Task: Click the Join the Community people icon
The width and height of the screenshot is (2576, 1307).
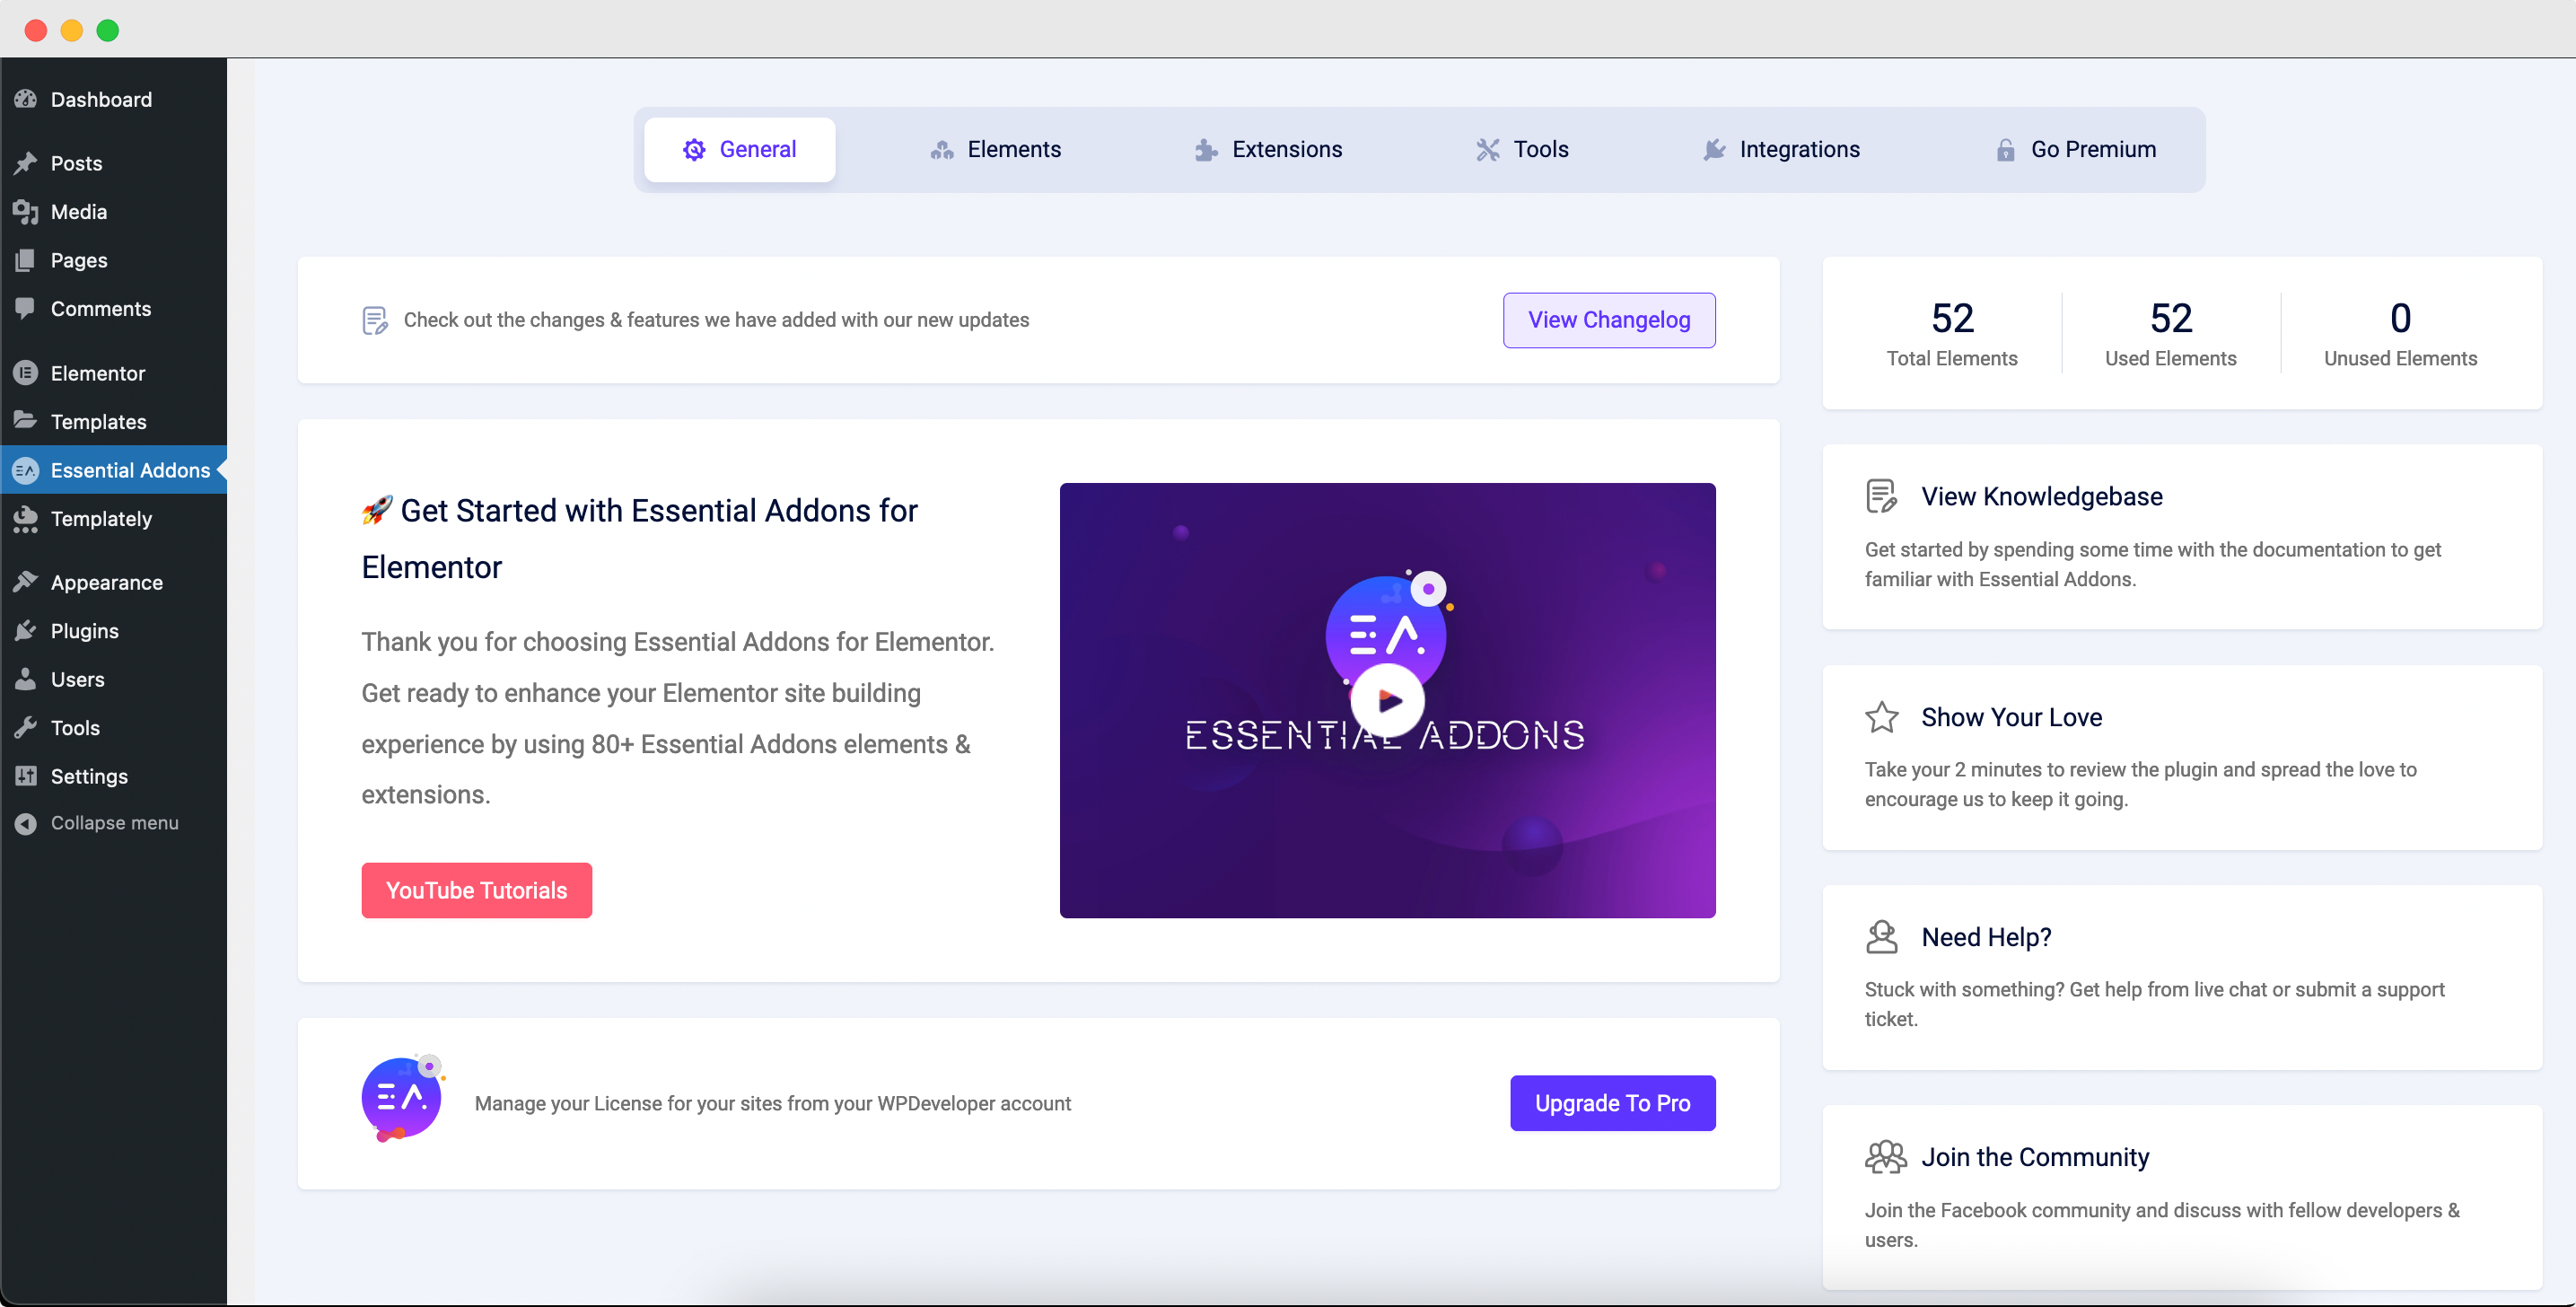Action: coord(1885,1157)
